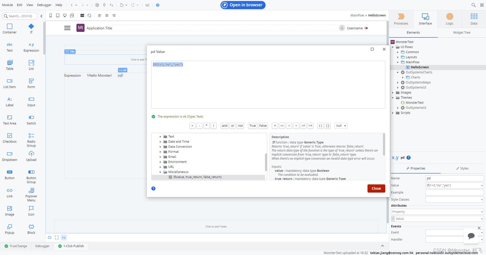Open the Style Classes dropdown
Viewport: 486px width, 255px height.
[482, 200]
